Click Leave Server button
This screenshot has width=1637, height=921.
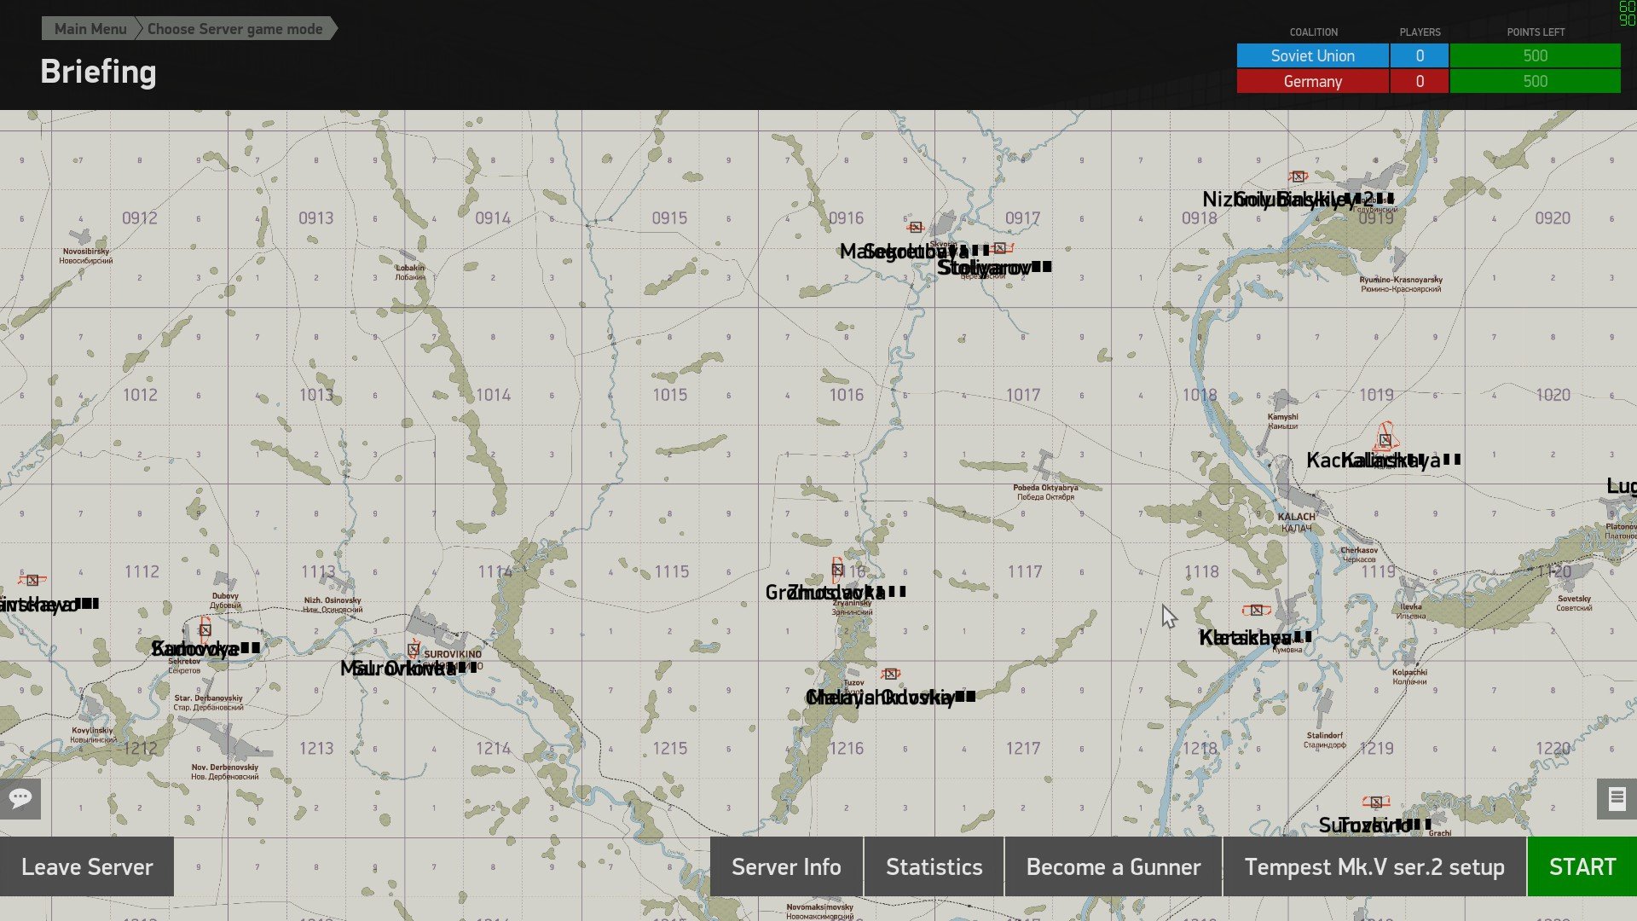click(87, 867)
